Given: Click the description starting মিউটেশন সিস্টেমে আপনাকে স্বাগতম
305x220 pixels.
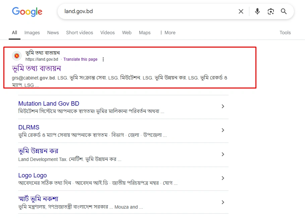Looking at the screenshot, I should (x=91, y=111).
